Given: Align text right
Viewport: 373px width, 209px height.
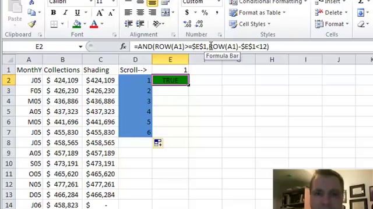Looking at the screenshot, I should point(152,12).
